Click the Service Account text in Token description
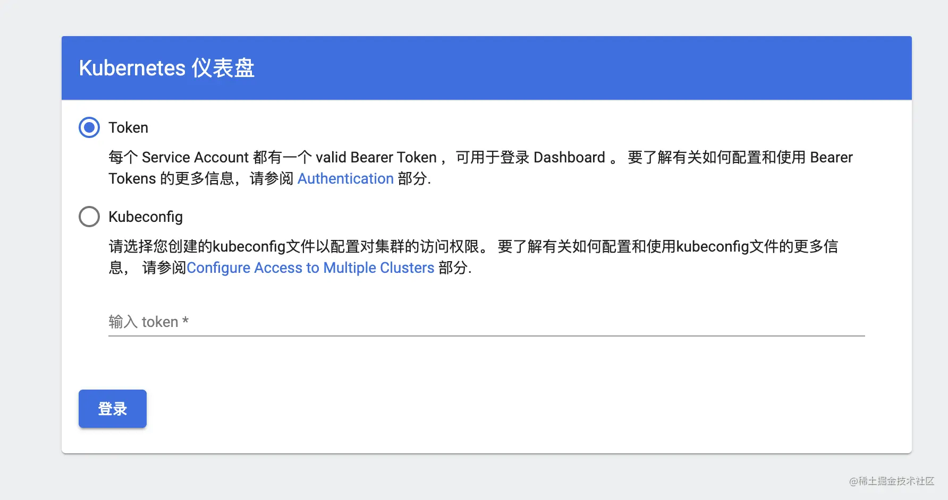This screenshot has height=500, width=948. coord(195,157)
